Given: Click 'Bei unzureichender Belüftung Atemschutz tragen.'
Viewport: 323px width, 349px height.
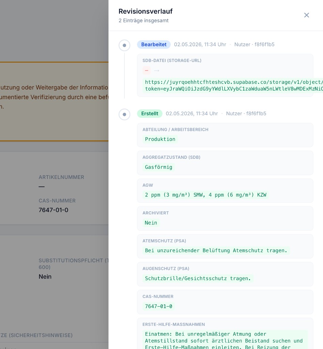Looking at the screenshot, I should (x=216, y=251).
